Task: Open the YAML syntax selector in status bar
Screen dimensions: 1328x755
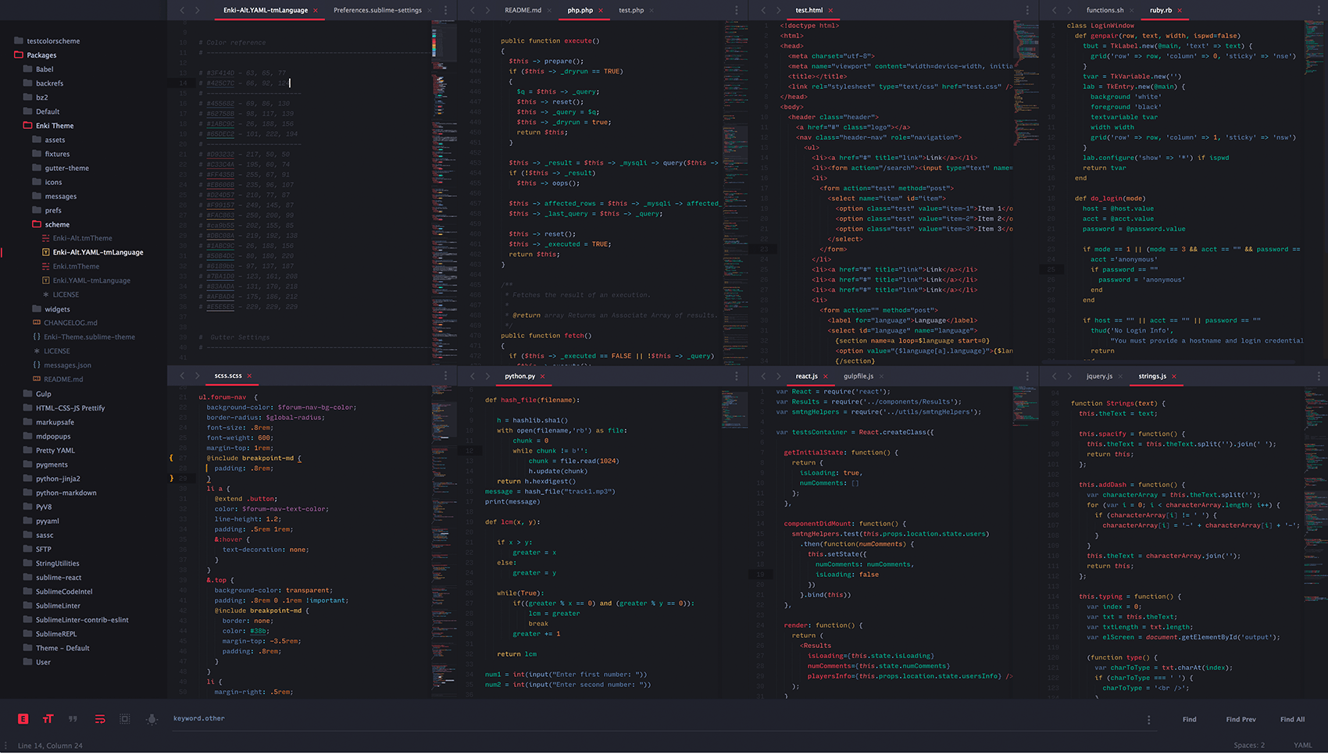Action: coord(1303,746)
